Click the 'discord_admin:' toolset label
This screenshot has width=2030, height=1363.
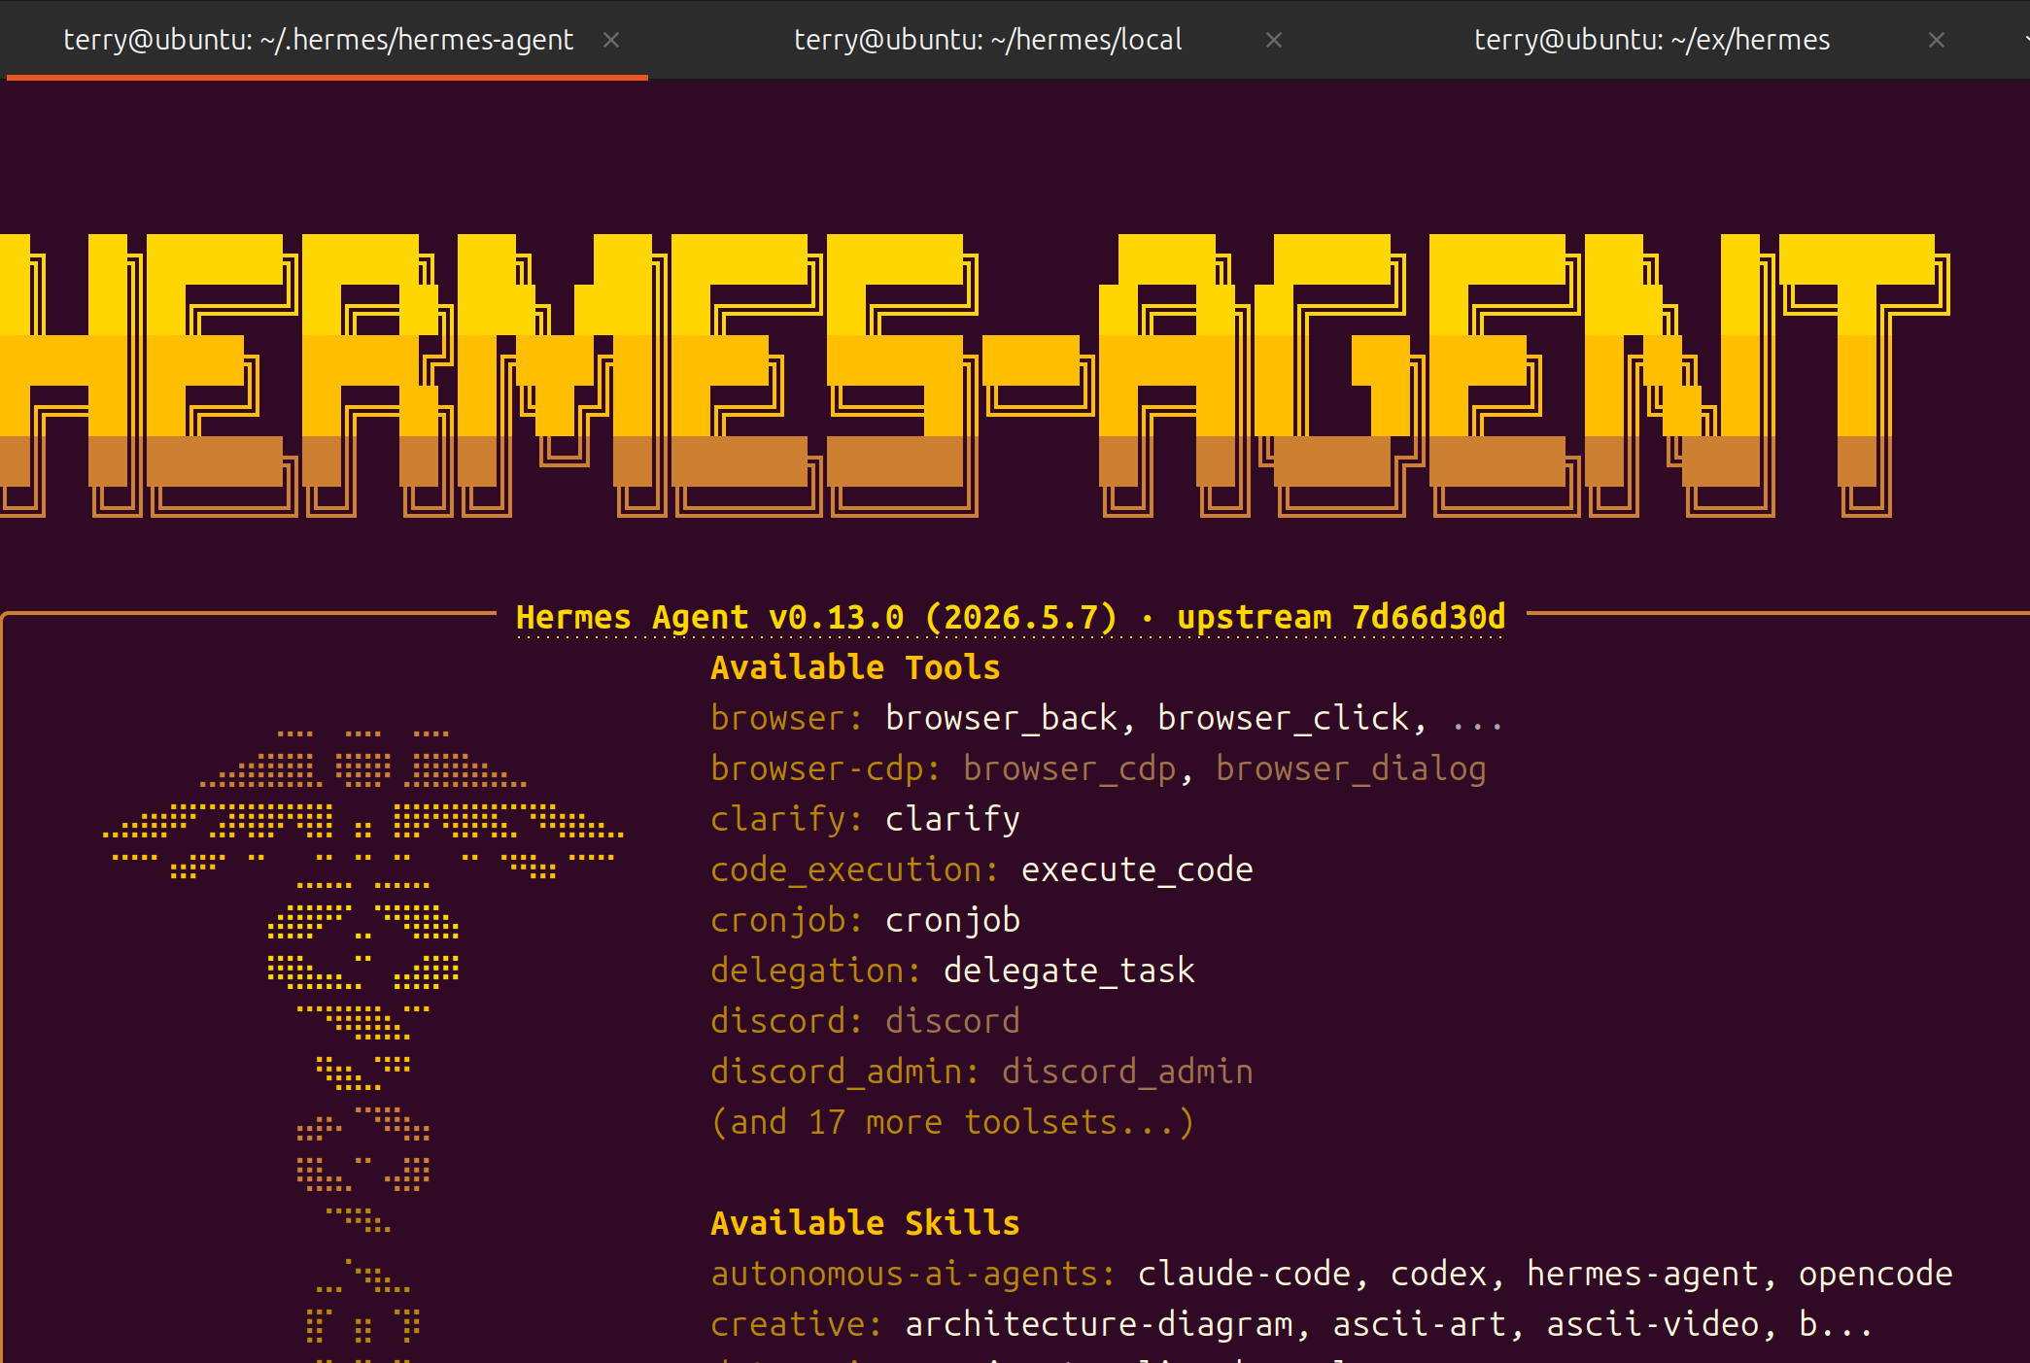pos(845,1072)
